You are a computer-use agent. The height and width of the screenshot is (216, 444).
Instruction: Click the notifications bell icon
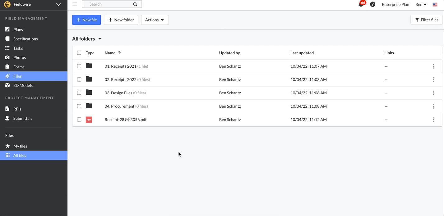361,5
